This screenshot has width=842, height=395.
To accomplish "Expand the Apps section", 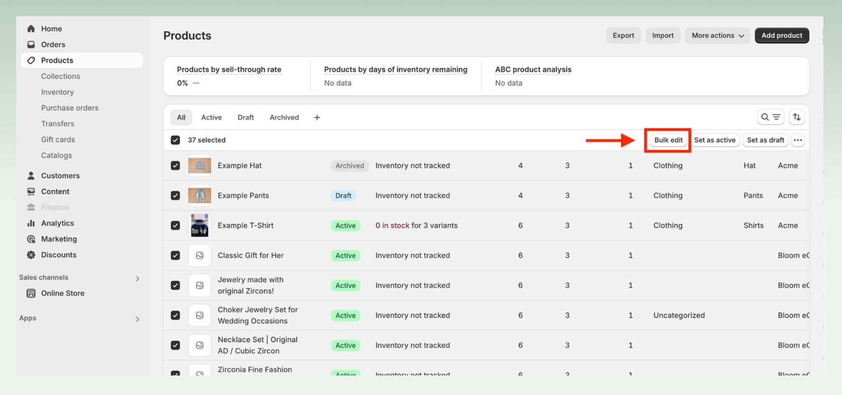I will (138, 319).
